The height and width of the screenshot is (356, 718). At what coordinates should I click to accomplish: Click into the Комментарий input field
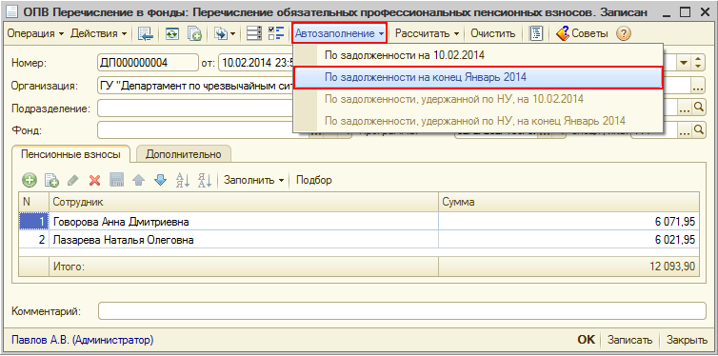[x=402, y=311]
